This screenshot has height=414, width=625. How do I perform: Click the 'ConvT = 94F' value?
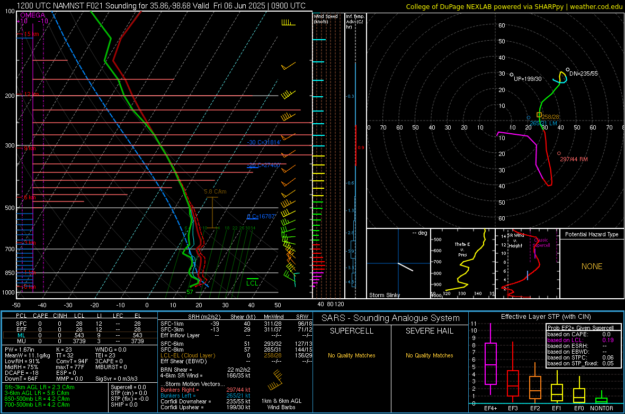coord(72,362)
